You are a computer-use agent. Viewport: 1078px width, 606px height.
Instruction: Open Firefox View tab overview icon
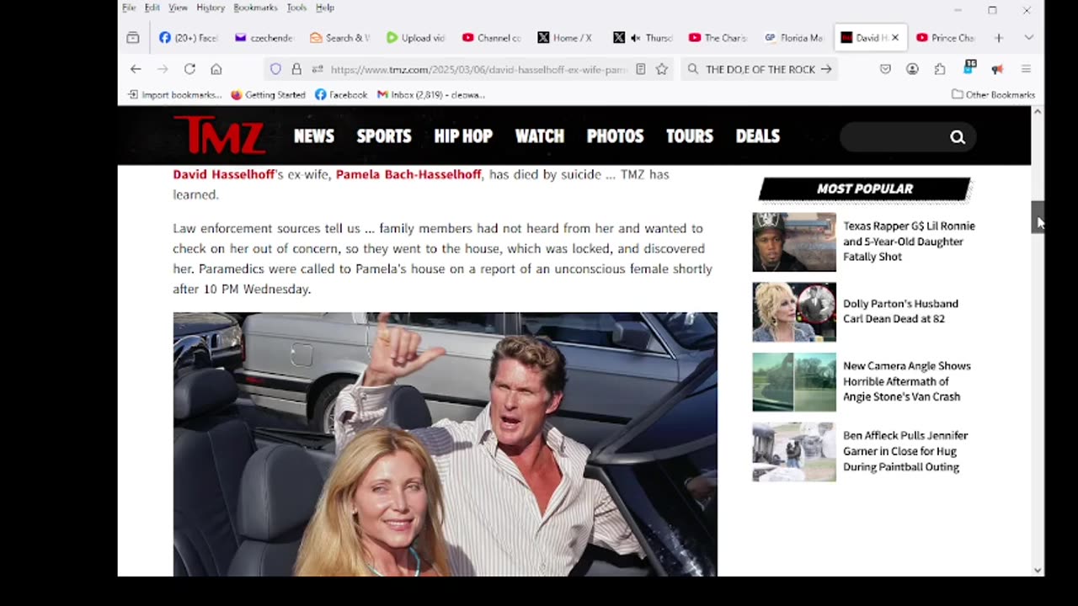133,38
